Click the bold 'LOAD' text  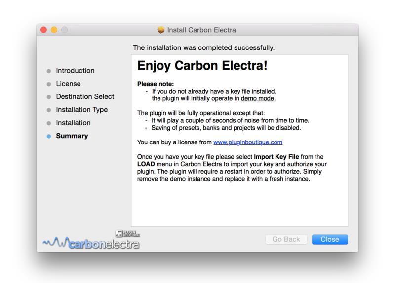pyautogui.click(x=146, y=164)
